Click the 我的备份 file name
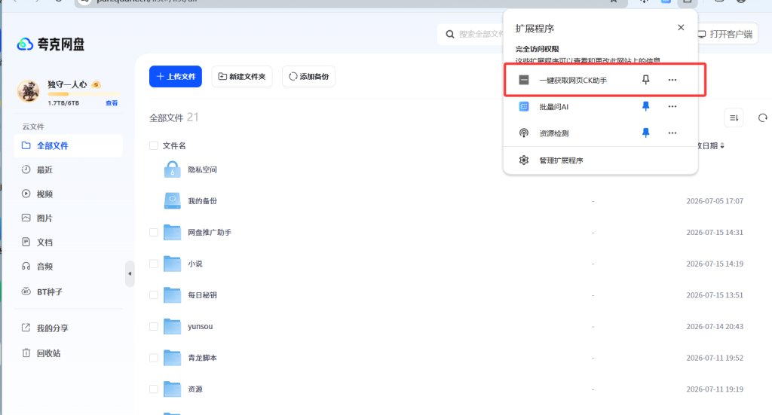Screen dimensions: 772x415 [202, 201]
